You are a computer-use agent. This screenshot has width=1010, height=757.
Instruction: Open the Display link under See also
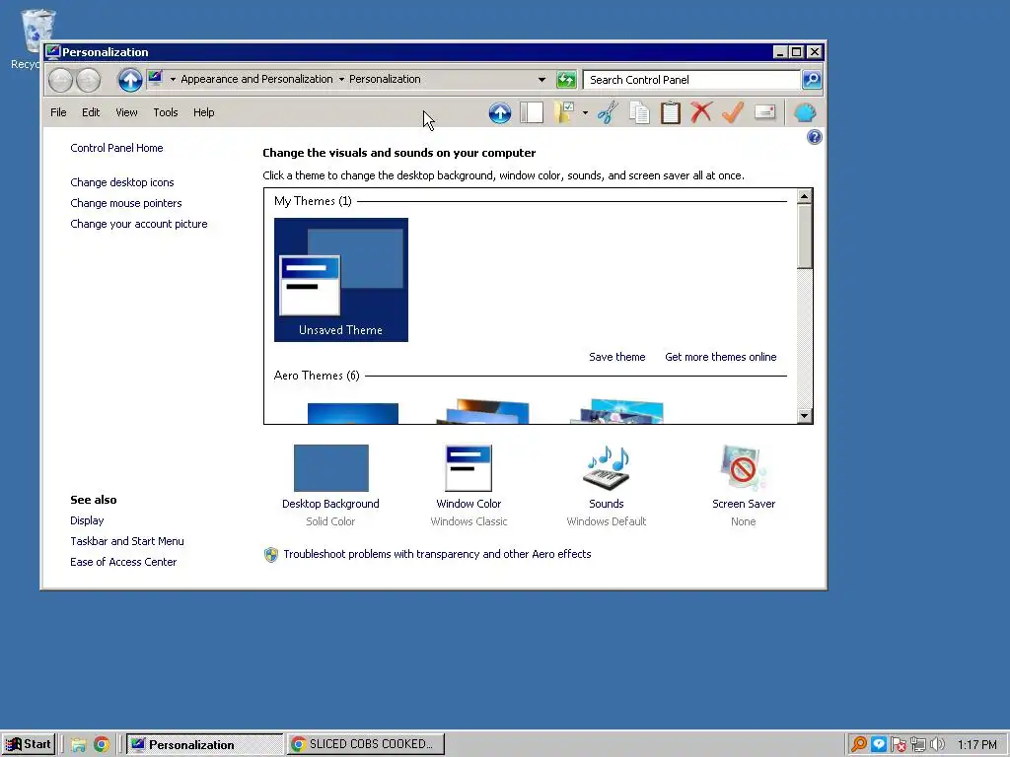87,520
